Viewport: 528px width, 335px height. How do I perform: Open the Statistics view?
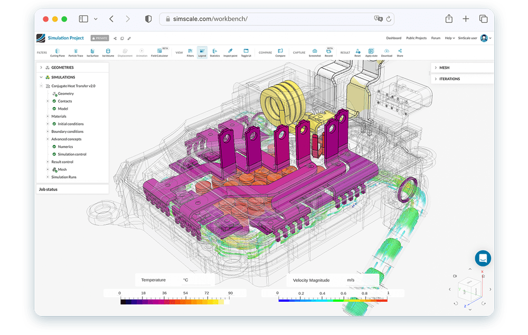[x=215, y=52]
